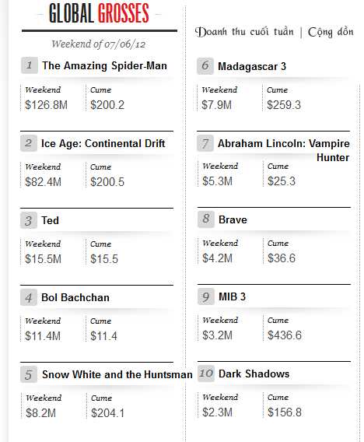Select Snow White and the Huntsman title
The height and width of the screenshot is (442, 364).
pyautogui.click(x=117, y=374)
